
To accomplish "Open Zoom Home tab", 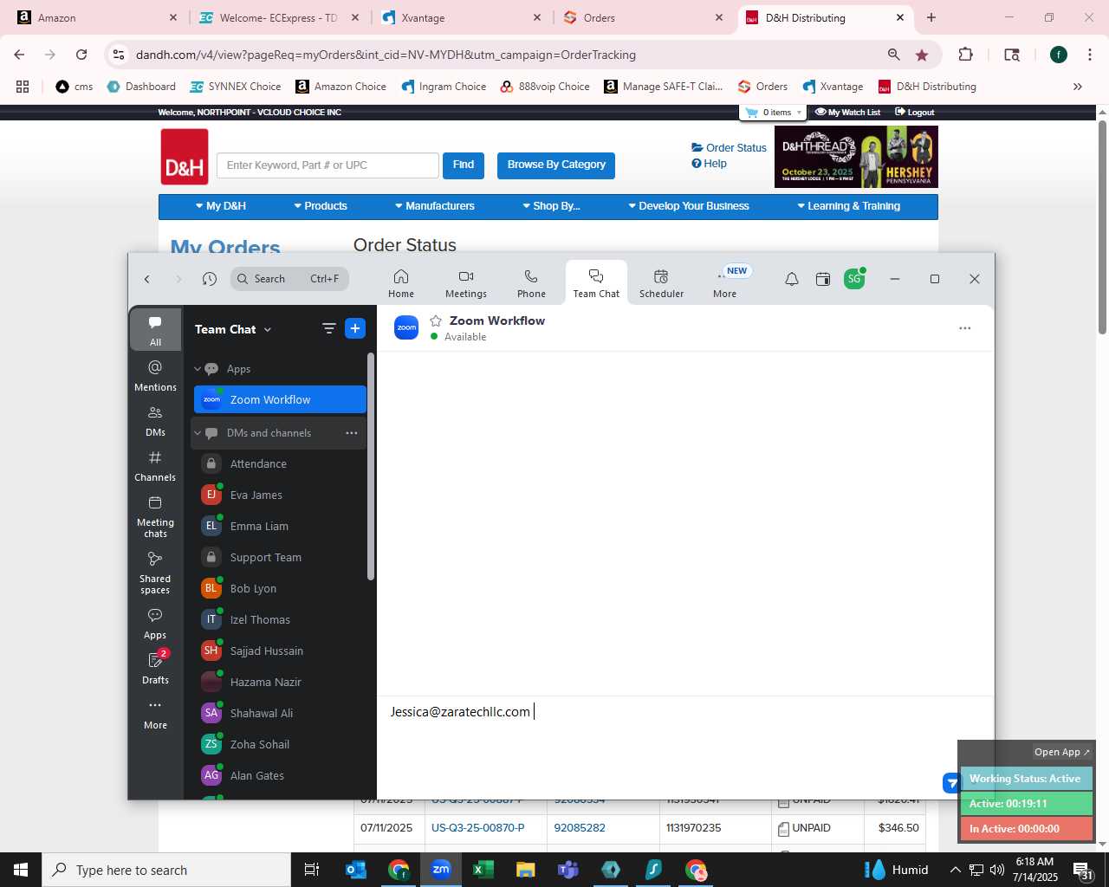I will (x=401, y=283).
